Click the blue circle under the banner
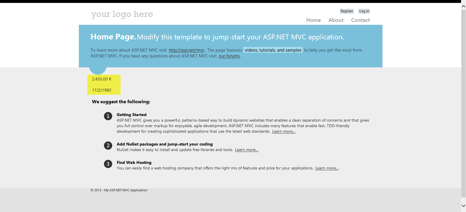 [x=98, y=69]
